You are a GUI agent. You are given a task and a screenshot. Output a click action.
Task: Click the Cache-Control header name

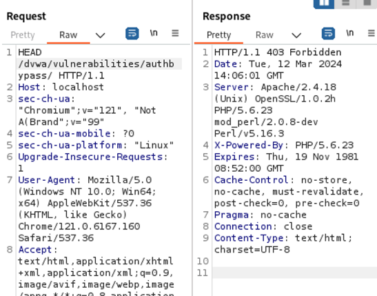coord(252,180)
